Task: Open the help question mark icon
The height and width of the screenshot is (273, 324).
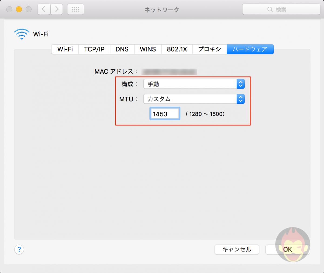Action: pyautogui.click(x=19, y=250)
